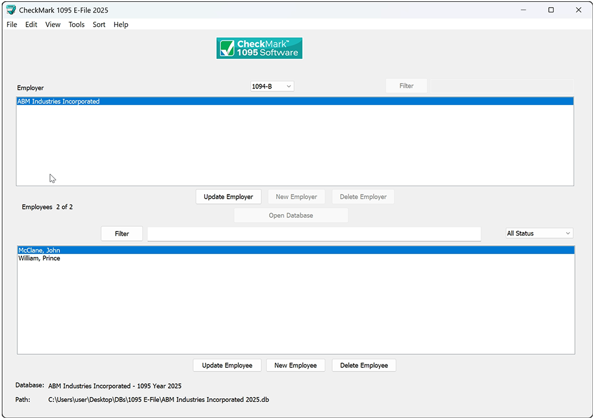
Task: Open the View menu
Action: [x=53, y=24]
